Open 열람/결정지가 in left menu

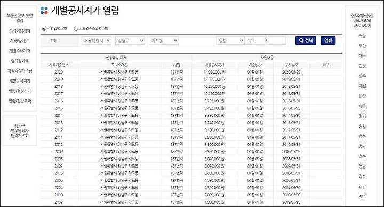pyautogui.click(x=20, y=91)
